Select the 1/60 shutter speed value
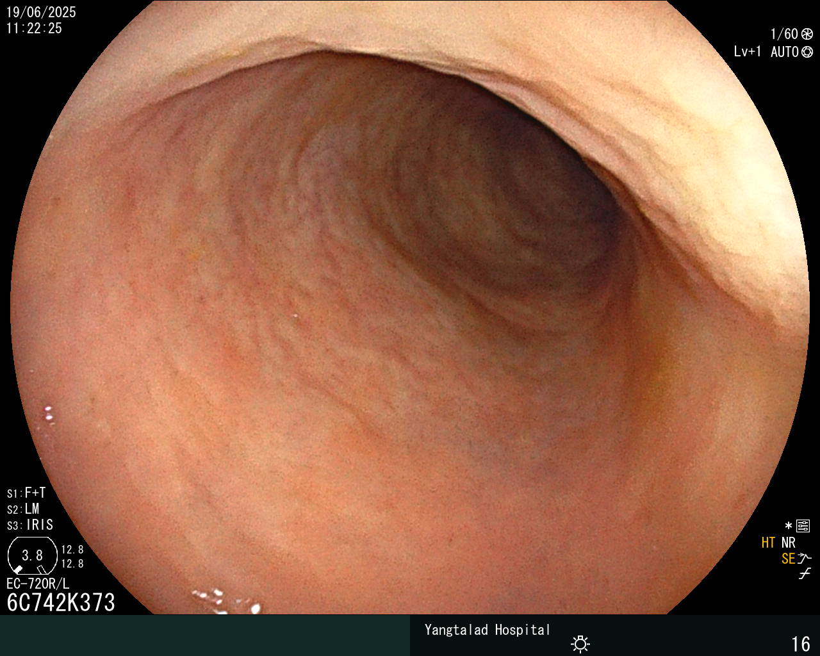Viewport: 820px width, 656px height. (784, 34)
